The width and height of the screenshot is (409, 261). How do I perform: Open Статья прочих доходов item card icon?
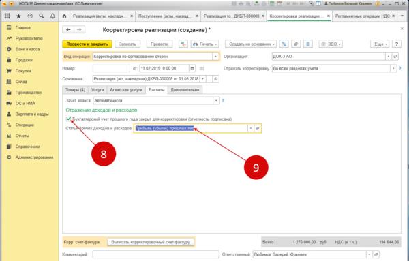(x=258, y=128)
